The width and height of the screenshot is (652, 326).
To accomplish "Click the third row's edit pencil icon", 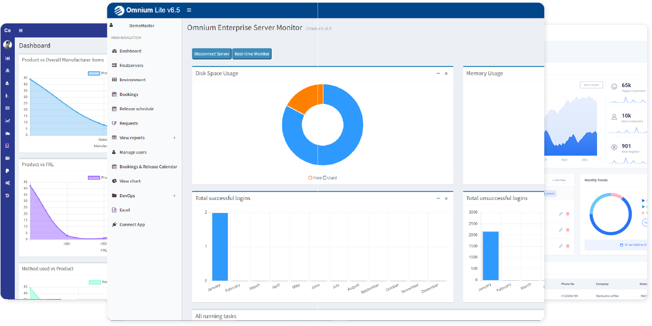I will (x=561, y=246).
